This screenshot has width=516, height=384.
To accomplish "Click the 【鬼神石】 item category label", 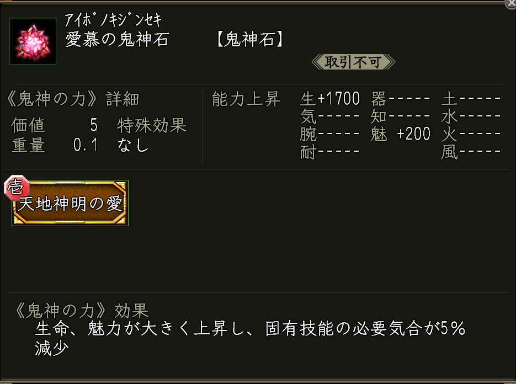I will pos(250,40).
